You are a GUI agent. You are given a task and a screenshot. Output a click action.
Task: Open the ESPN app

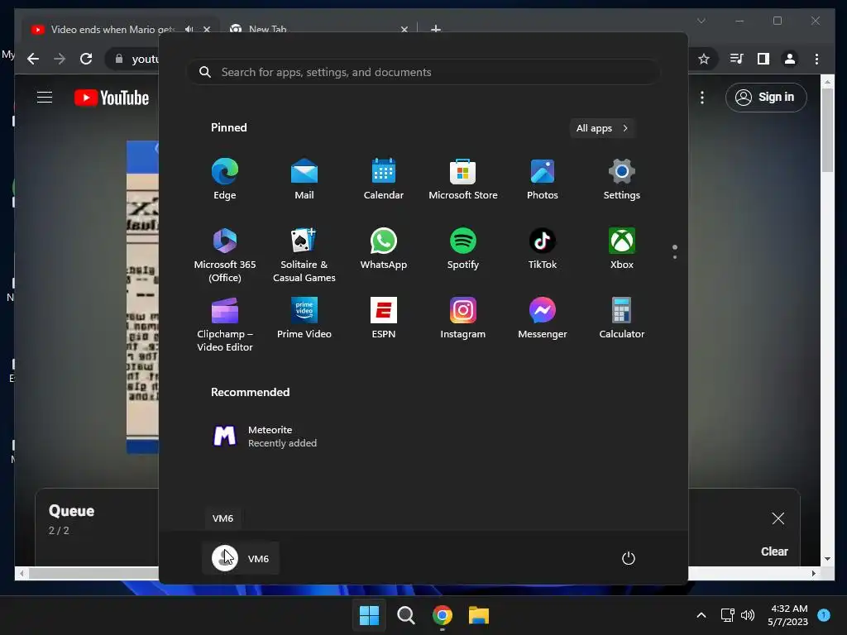coord(384,318)
